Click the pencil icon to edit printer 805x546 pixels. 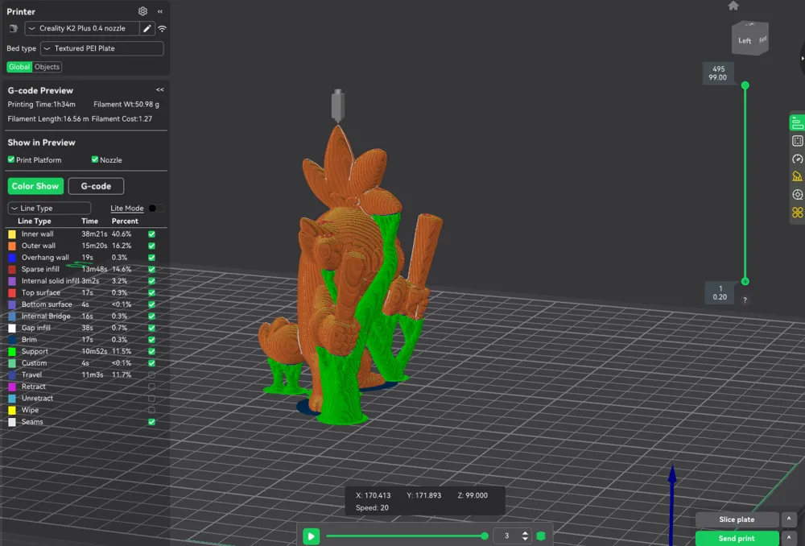[148, 28]
